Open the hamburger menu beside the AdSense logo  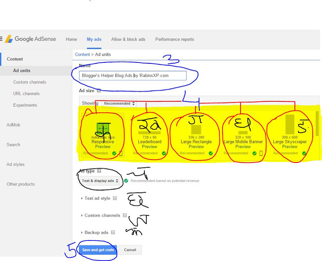[x=1, y=39]
